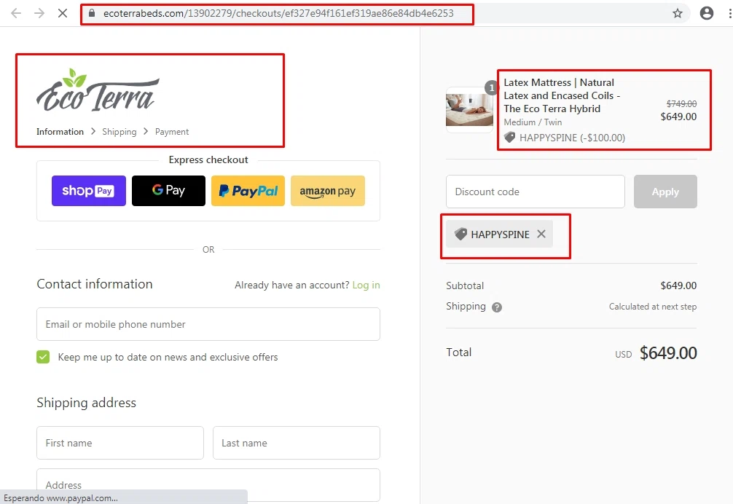Viewport: 733px width, 504px height.
Task: Click the Express checkout label
Action: coord(208,160)
